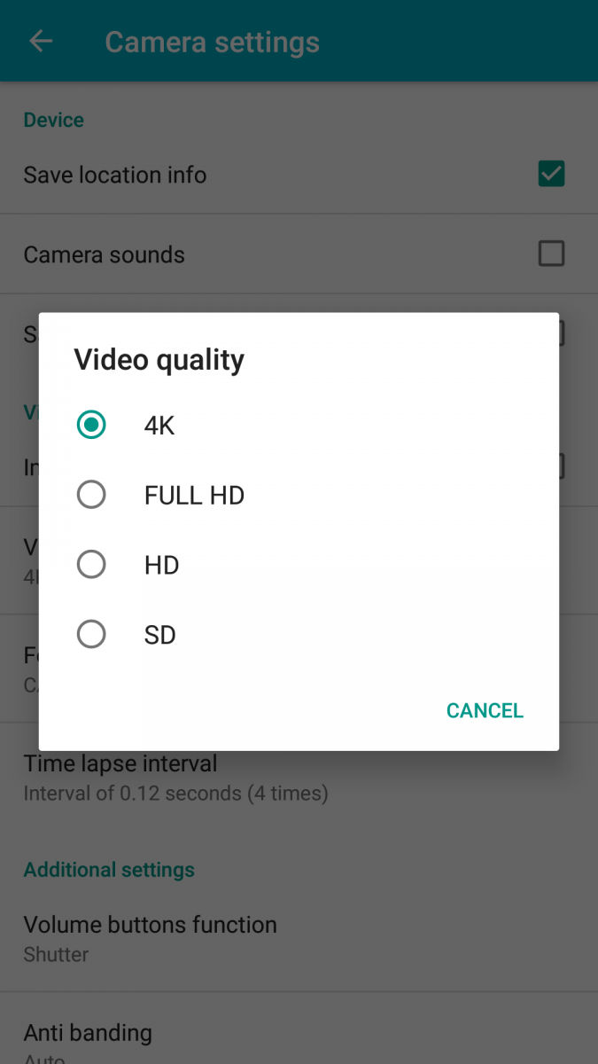Click the Video quality dialog title
598x1064 pixels.
(x=159, y=360)
